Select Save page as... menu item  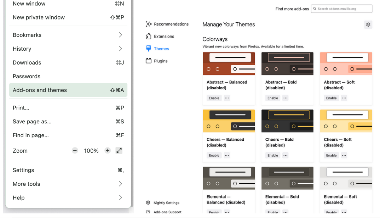68,122
